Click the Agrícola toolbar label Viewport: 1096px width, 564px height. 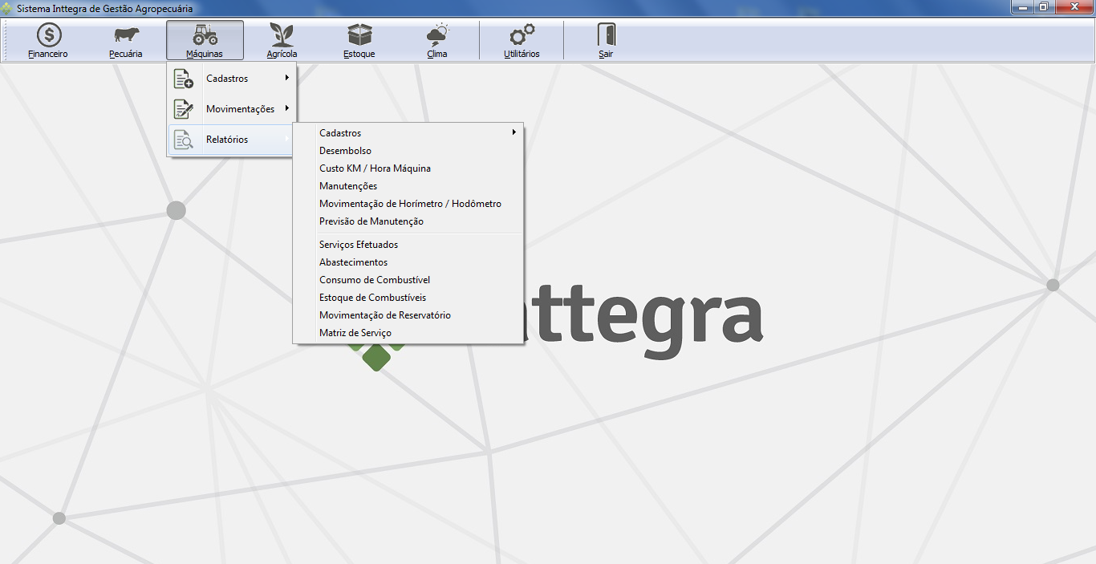(x=282, y=55)
